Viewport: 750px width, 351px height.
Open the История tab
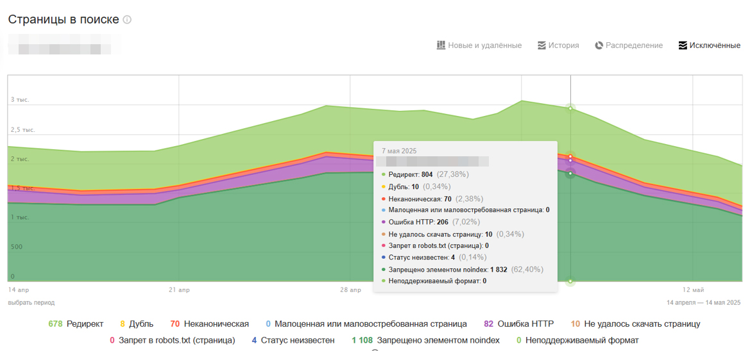(563, 45)
